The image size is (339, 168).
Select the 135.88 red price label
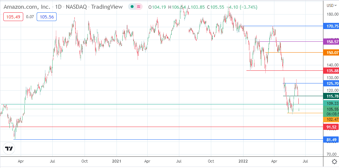(331, 70)
